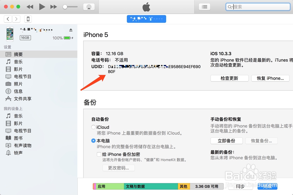Open 文件共享 file sharing
Viewport: 293px width, 195px height.
tap(38, 99)
